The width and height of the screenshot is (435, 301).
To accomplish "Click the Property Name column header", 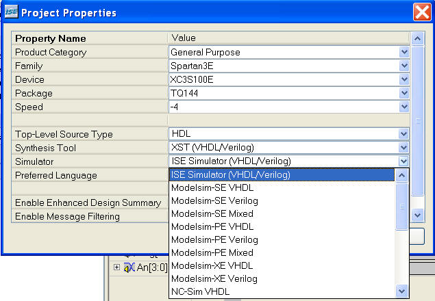I will (x=89, y=38).
